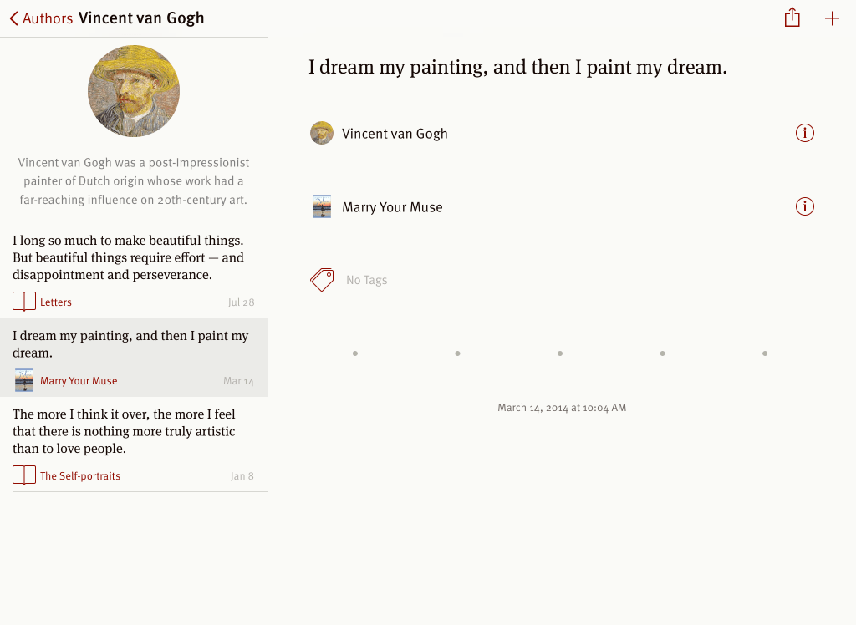Tap the back chevron beside Authors
856x625 pixels.
point(13,18)
